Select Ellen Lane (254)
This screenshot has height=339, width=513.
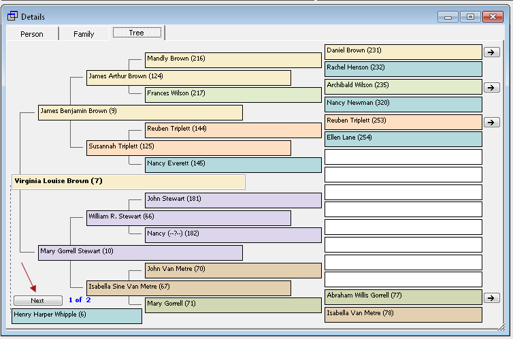tap(403, 139)
